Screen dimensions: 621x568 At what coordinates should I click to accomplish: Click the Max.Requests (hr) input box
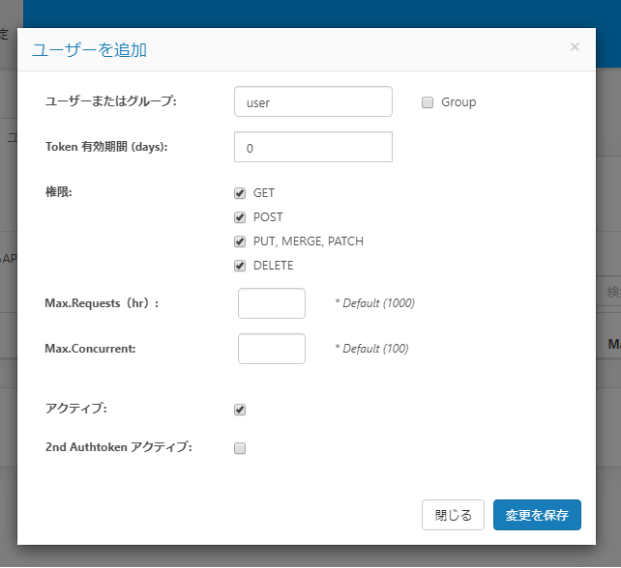(272, 303)
